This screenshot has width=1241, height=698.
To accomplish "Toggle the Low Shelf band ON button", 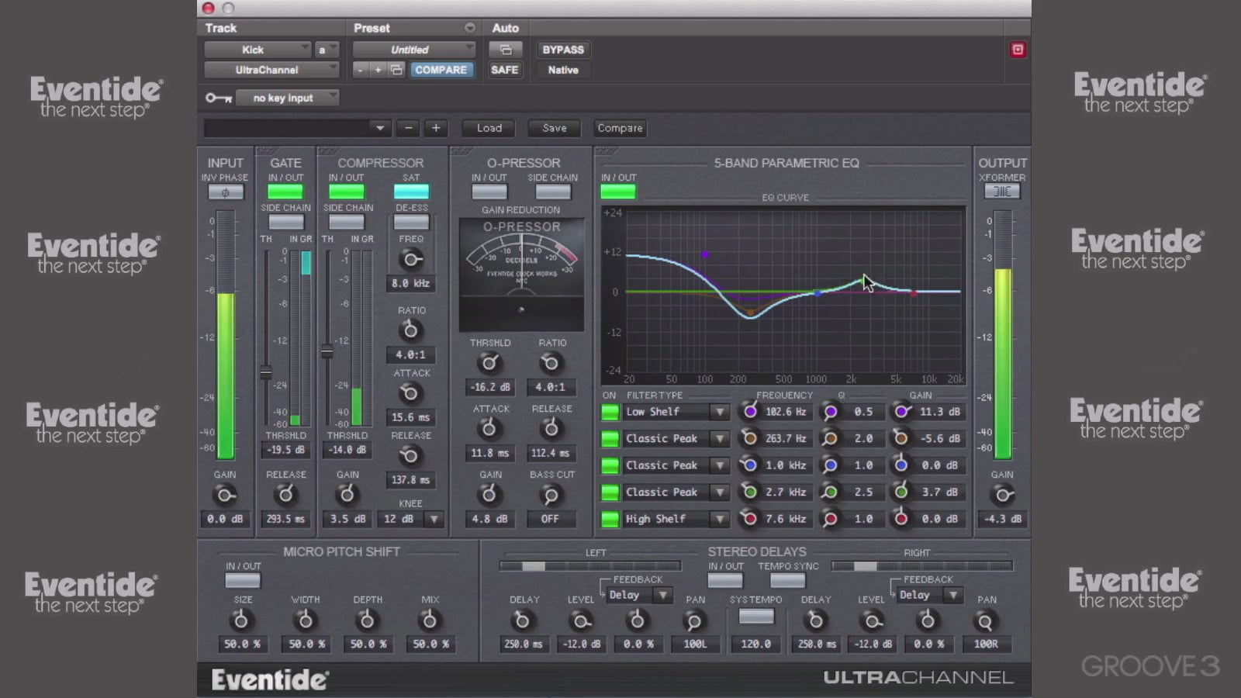I will pyautogui.click(x=610, y=412).
